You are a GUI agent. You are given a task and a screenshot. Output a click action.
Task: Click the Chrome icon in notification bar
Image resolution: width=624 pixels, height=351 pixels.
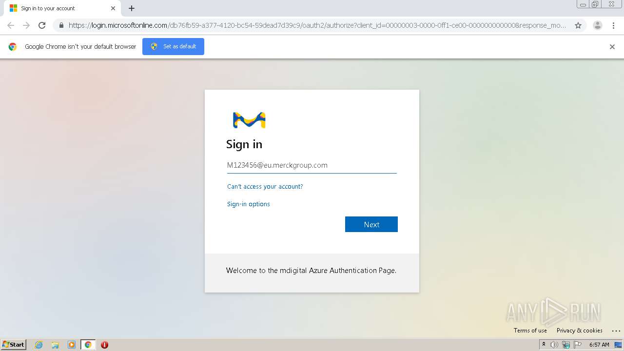13,47
